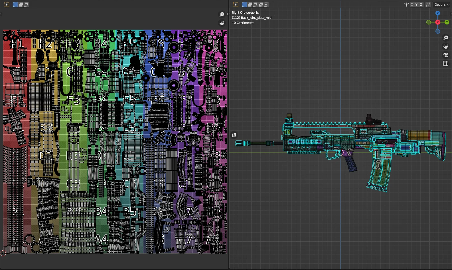Screen dimensions: 452x270
Task: Click the green Y axis on the navigation gizmo
Action: point(447,22)
